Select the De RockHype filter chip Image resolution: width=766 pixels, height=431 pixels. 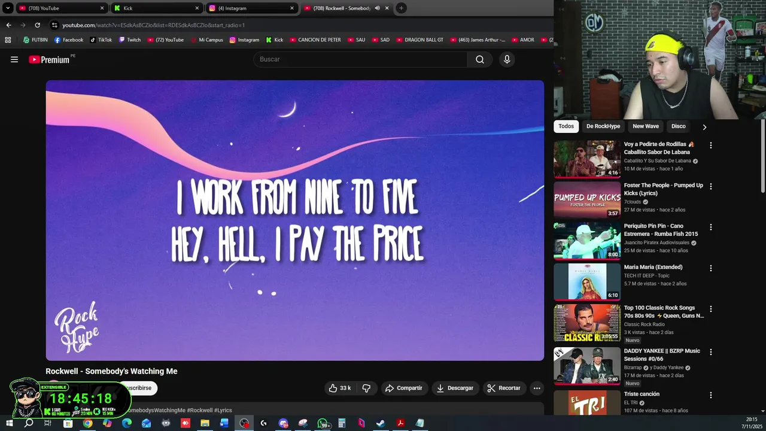(603, 126)
